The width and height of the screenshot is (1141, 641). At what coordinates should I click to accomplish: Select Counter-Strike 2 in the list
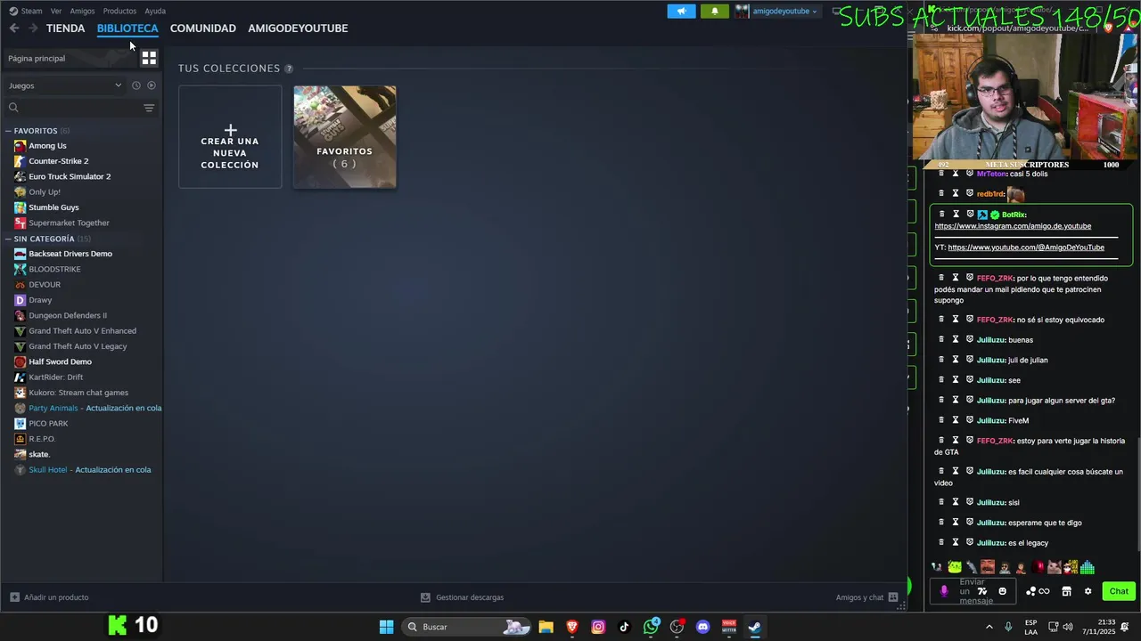pyautogui.click(x=58, y=161)
